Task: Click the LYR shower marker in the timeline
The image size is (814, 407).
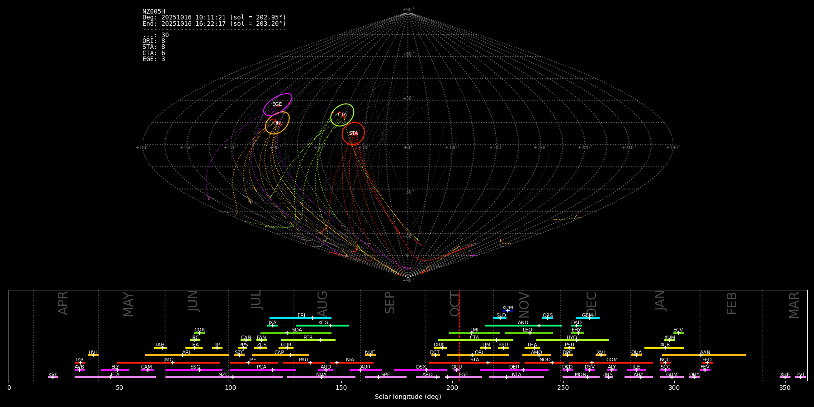Action: point(80,362)
